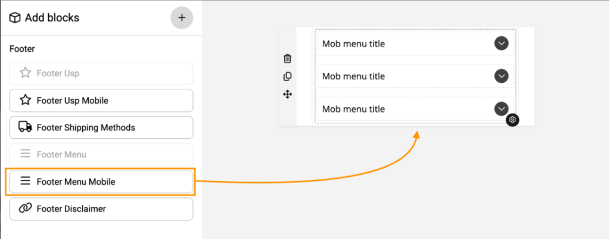Click the third Mob menu title text

(353, 109)
